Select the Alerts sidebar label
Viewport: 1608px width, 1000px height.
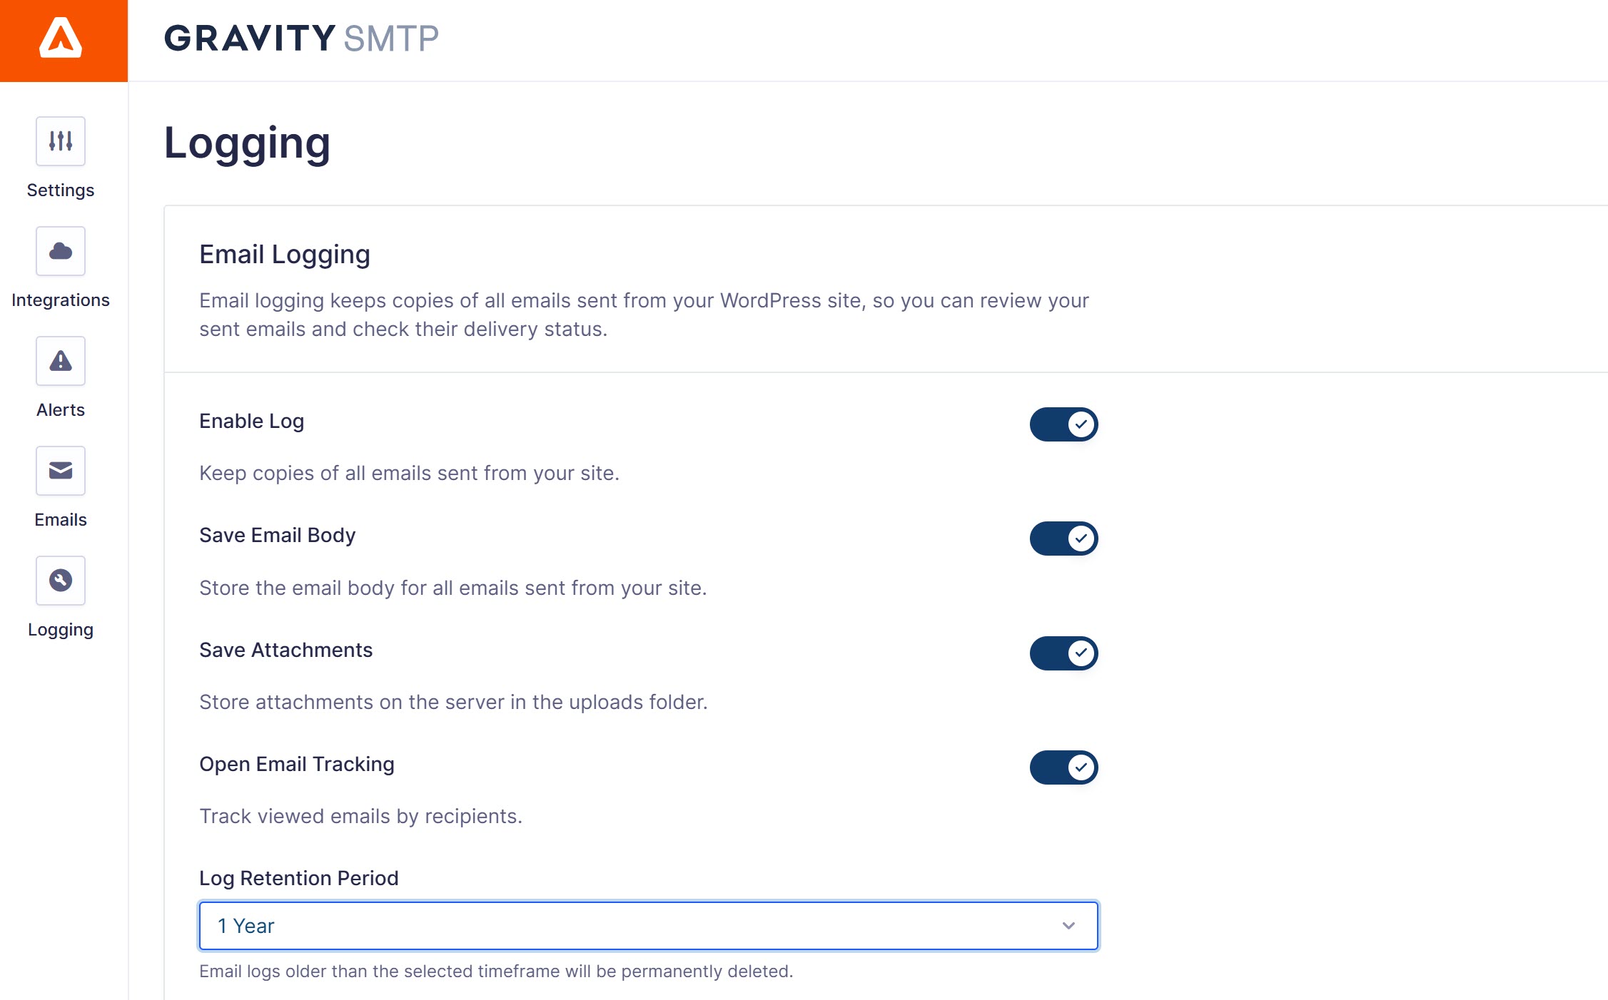tap(61, 410)
